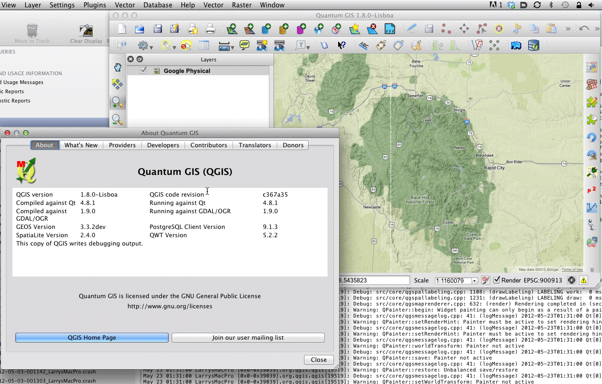602x384 pixels.
Task: Click macOS Time Machine menu bar icon
Action: click(x=565, y=5)
